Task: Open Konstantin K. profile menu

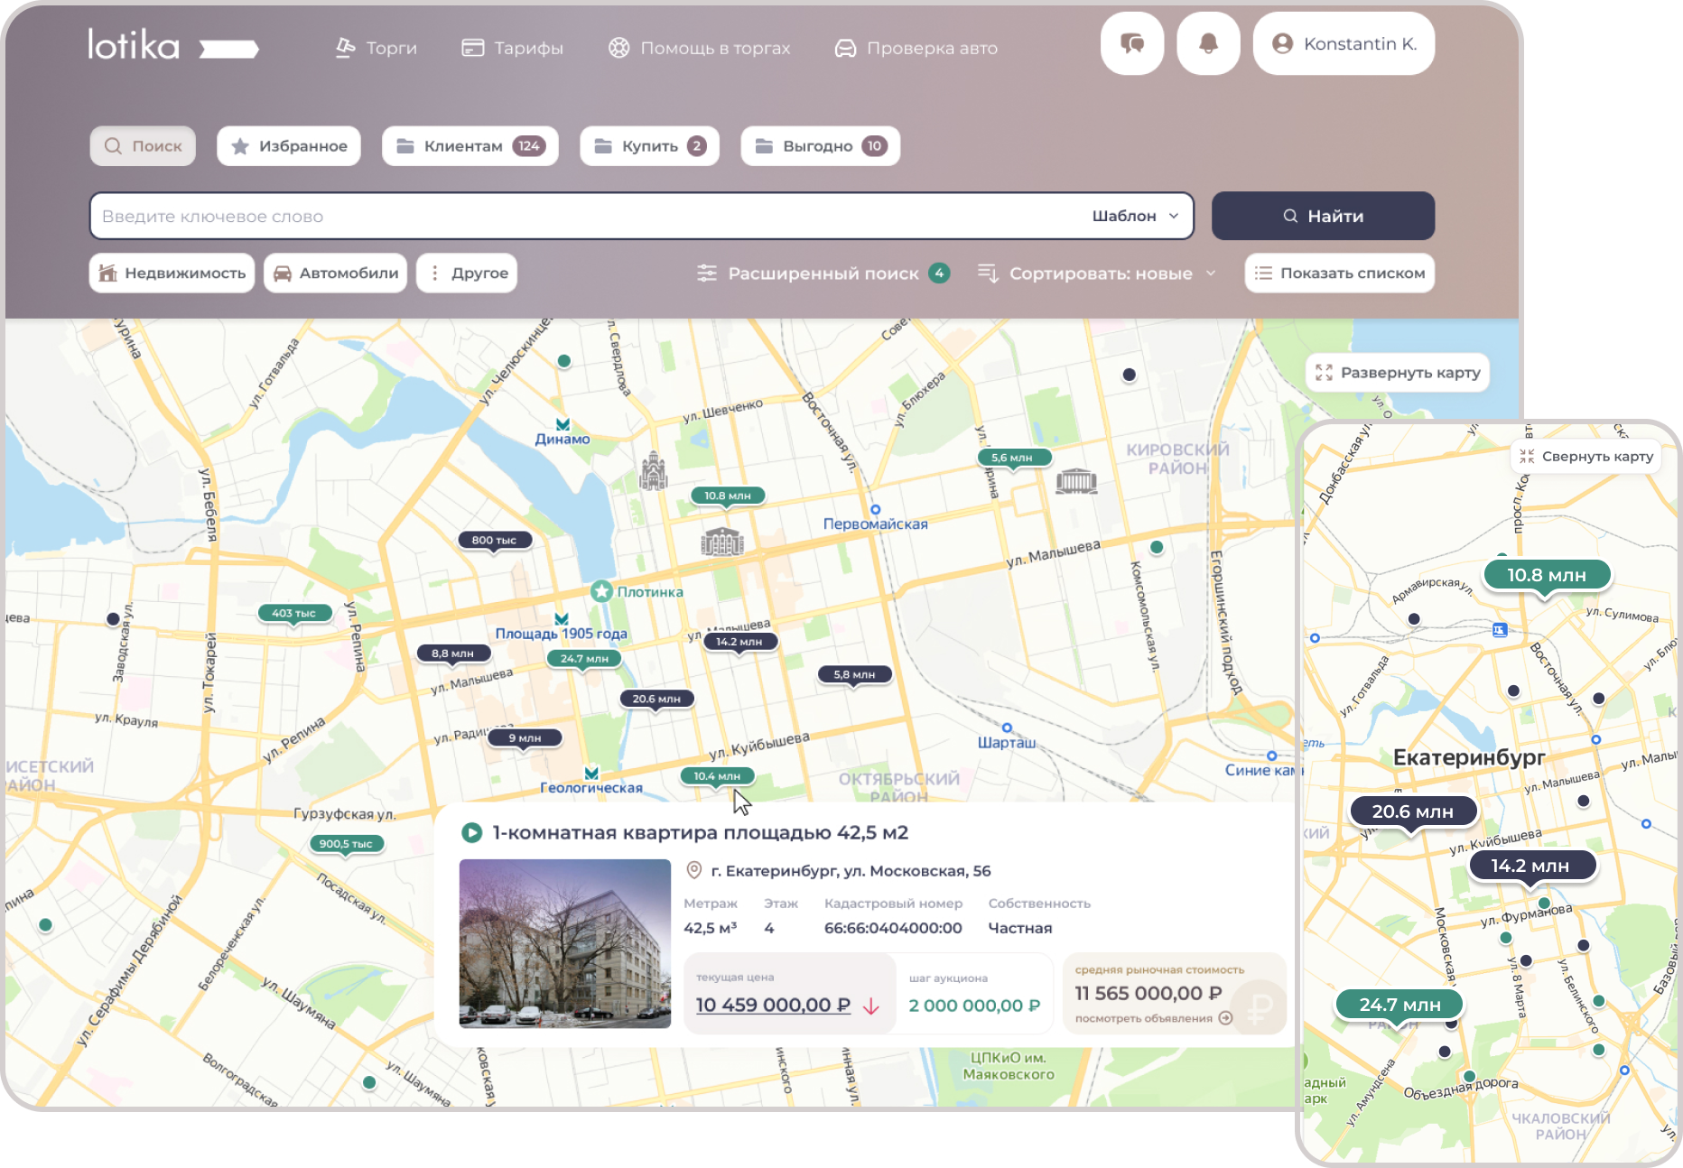Action: point(1344,43)
